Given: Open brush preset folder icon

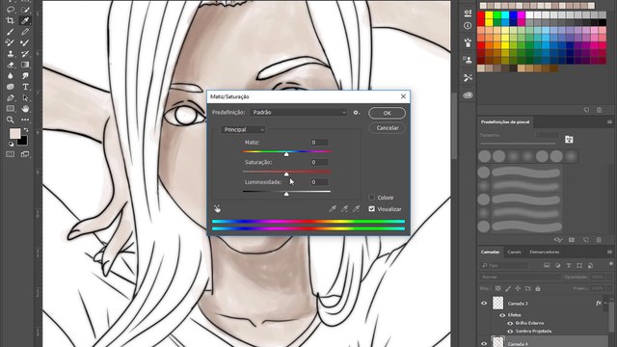Looking at the screenshot, I should tap(569, 139).
